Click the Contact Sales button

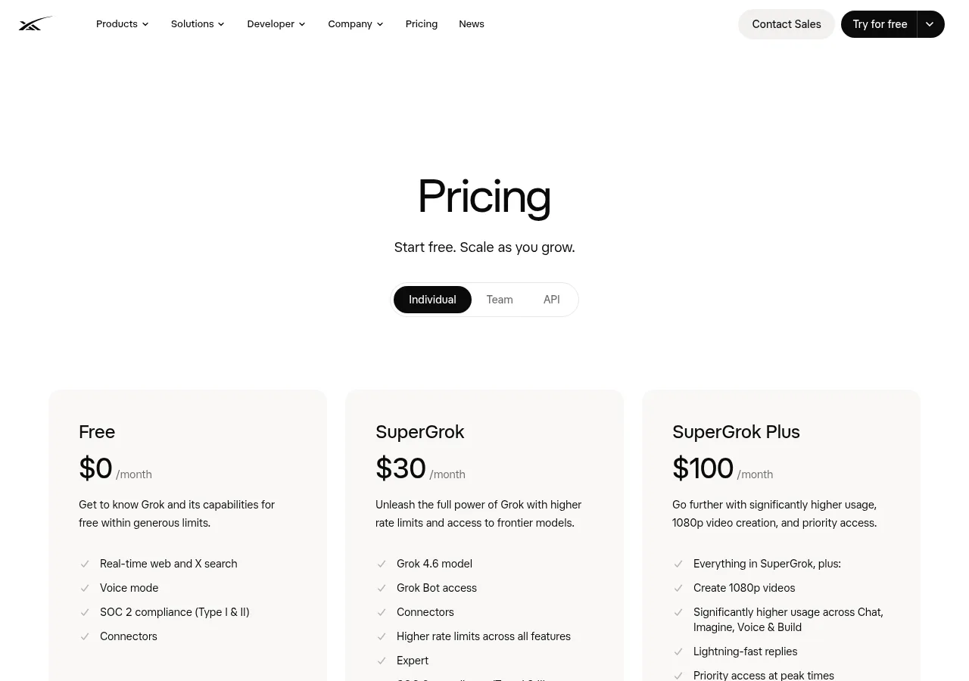(x=787, y=24)
